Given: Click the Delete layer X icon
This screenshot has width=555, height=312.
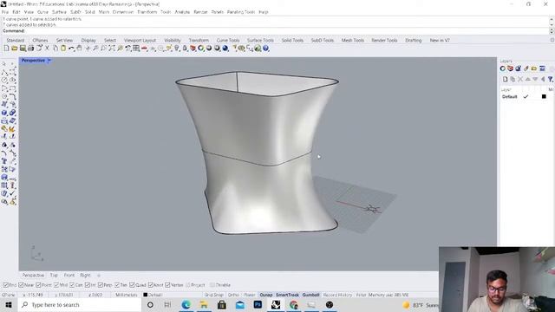Looking at the screenshot, I should 520,79.
